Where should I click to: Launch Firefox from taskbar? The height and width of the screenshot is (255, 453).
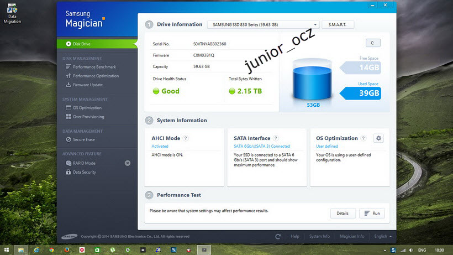point(67,250)
